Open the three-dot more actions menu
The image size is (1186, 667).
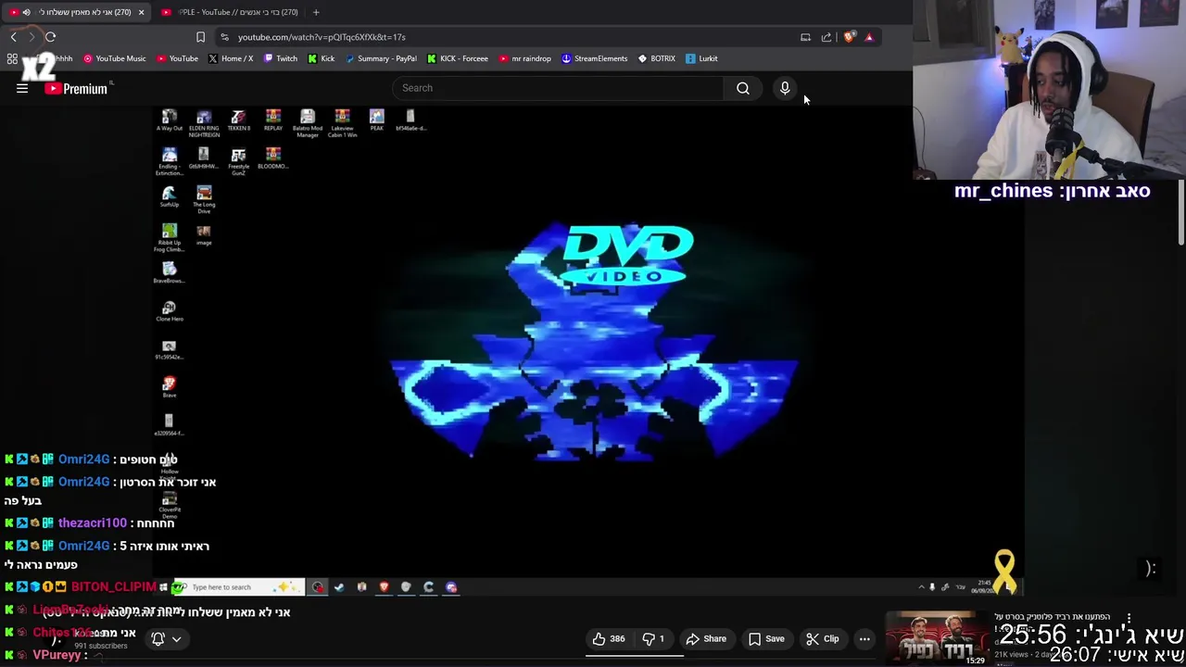click(864, 638)
